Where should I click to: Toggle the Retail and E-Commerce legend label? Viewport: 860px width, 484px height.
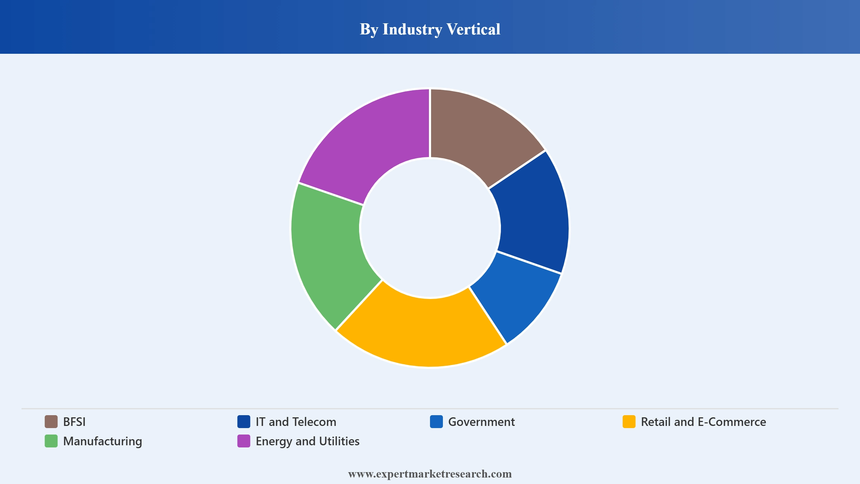click(x=703, y=422)
